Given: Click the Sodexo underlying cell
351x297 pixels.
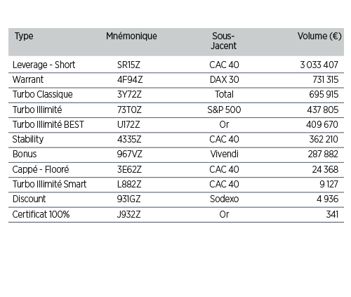Looking at the screenshot, I should point(224,199).
